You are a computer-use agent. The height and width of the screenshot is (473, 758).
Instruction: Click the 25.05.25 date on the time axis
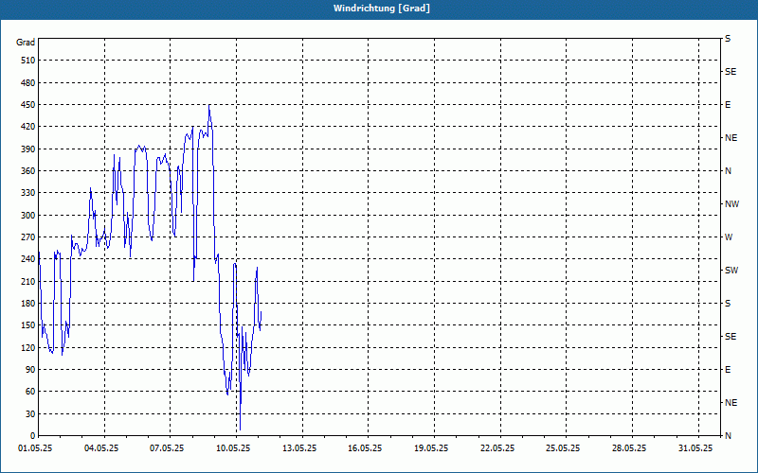(x=563, y=448)
